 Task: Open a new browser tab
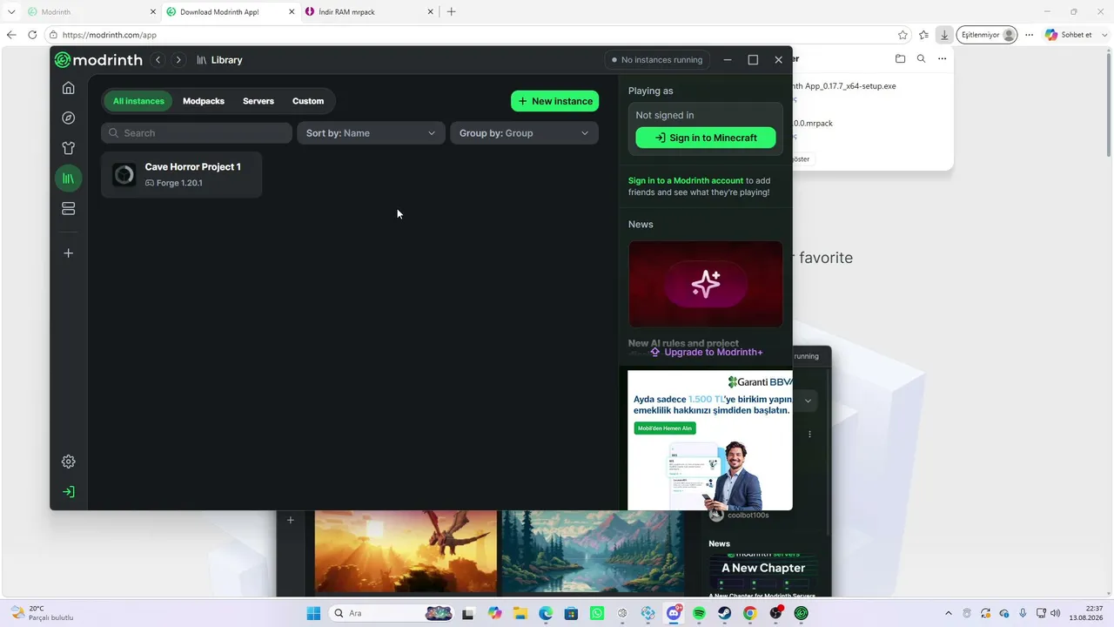451,12
